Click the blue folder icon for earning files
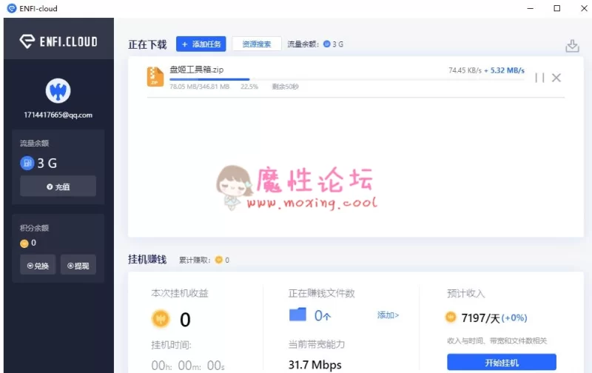The width and height of the screenshot is (592, 373). pyautogui.click(x=297, y=315)
